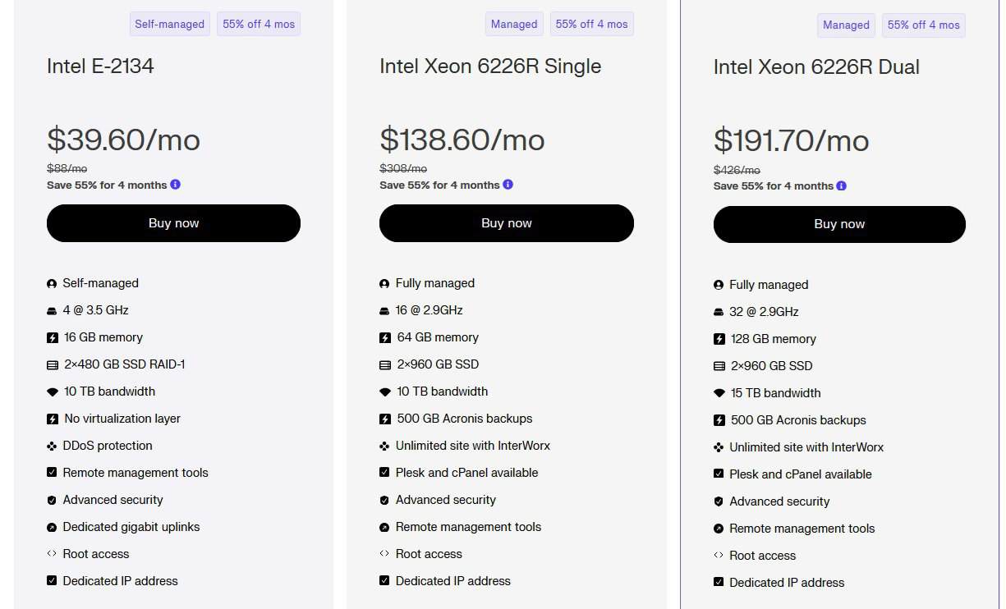Buy the Intel Xeon 6226R Single plan
The height and width of the screenshot is (609, 1006).
point(507,223)
